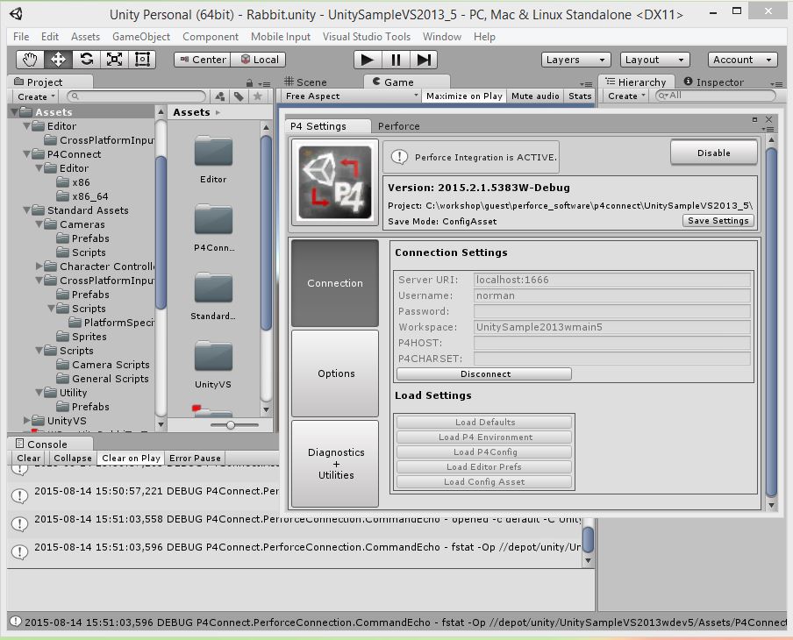Click status bar debug message icon
The height and width of the screenshot is (640, 793).
point(15,622)
